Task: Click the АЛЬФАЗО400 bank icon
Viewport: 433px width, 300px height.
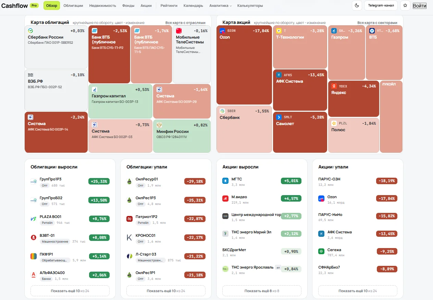Action: tap(34, 274)
